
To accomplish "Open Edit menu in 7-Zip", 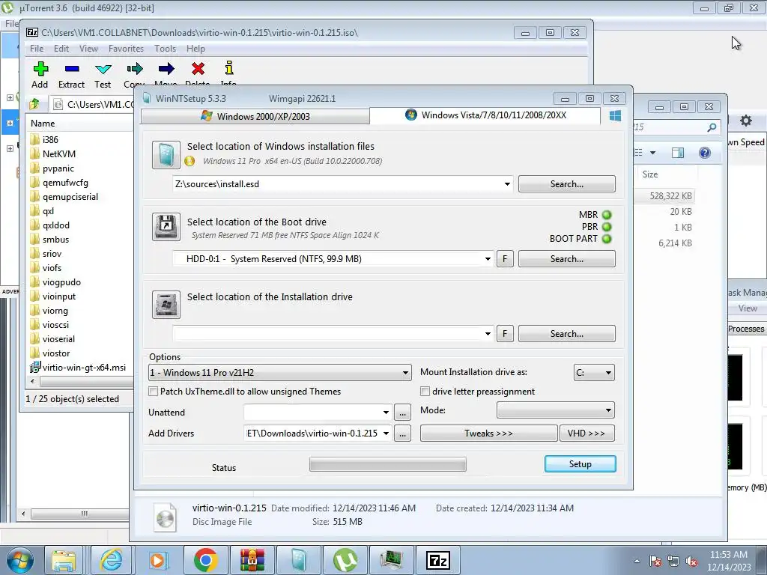I will click(x=61, y=49).
